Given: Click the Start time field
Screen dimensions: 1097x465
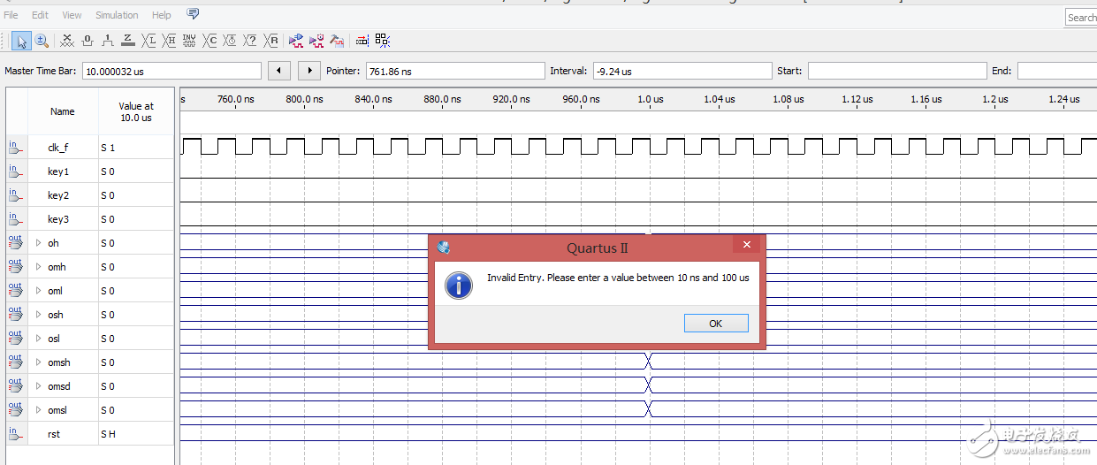Looking at the screenshot, I should 896,71.
